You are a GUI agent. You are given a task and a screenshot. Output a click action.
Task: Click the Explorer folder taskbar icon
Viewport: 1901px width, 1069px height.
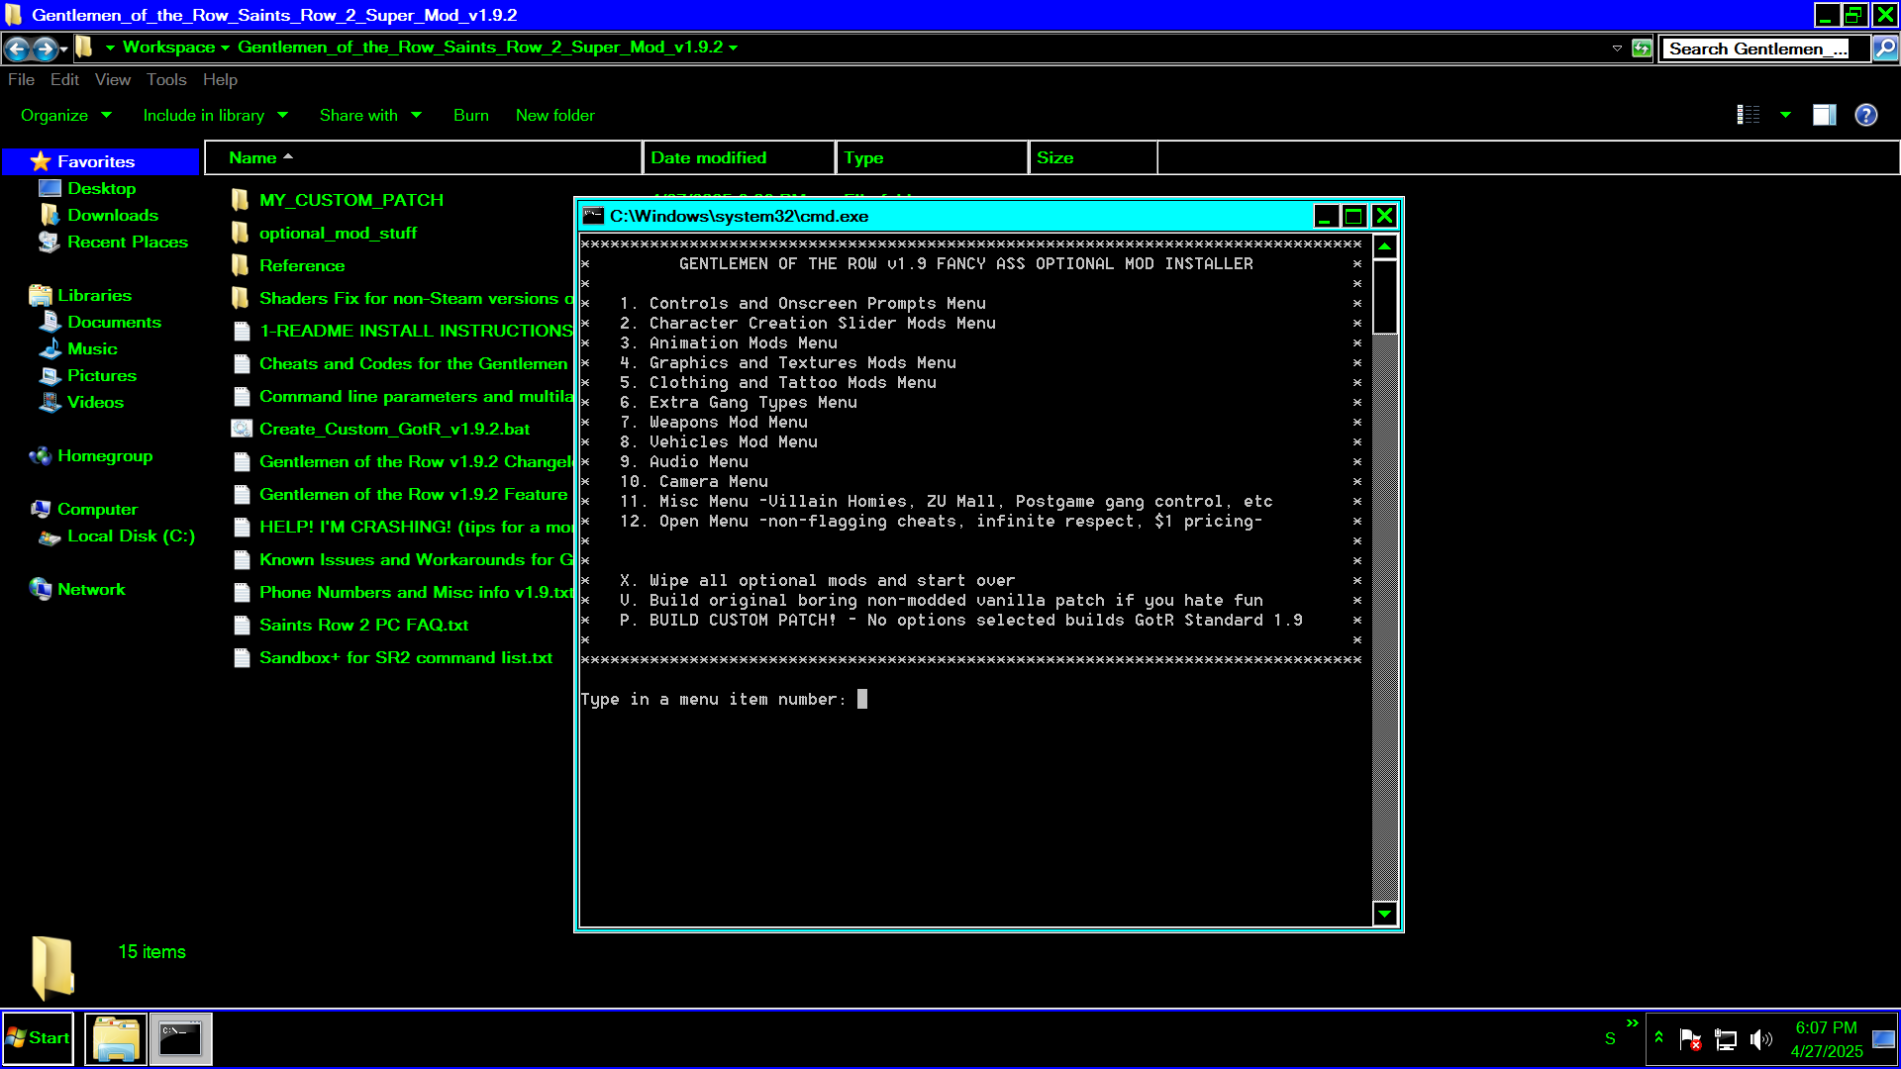(x=116, y=1038)
